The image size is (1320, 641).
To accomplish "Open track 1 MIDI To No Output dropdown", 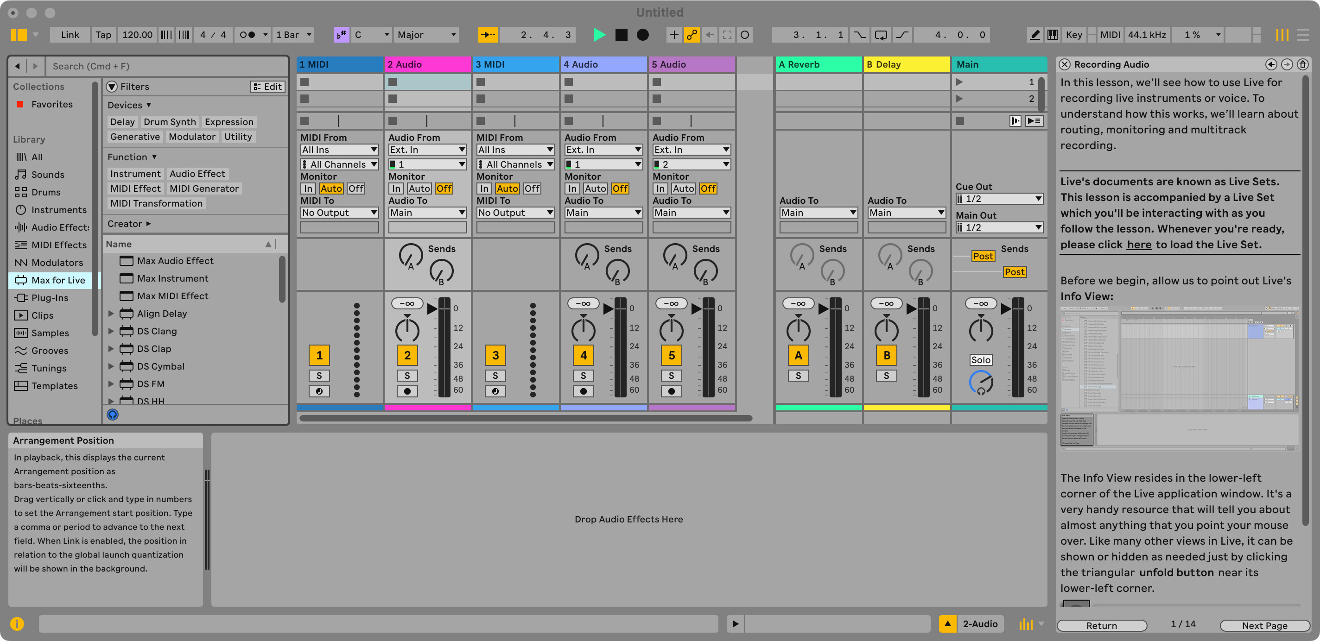I will [x=339, y=213].
